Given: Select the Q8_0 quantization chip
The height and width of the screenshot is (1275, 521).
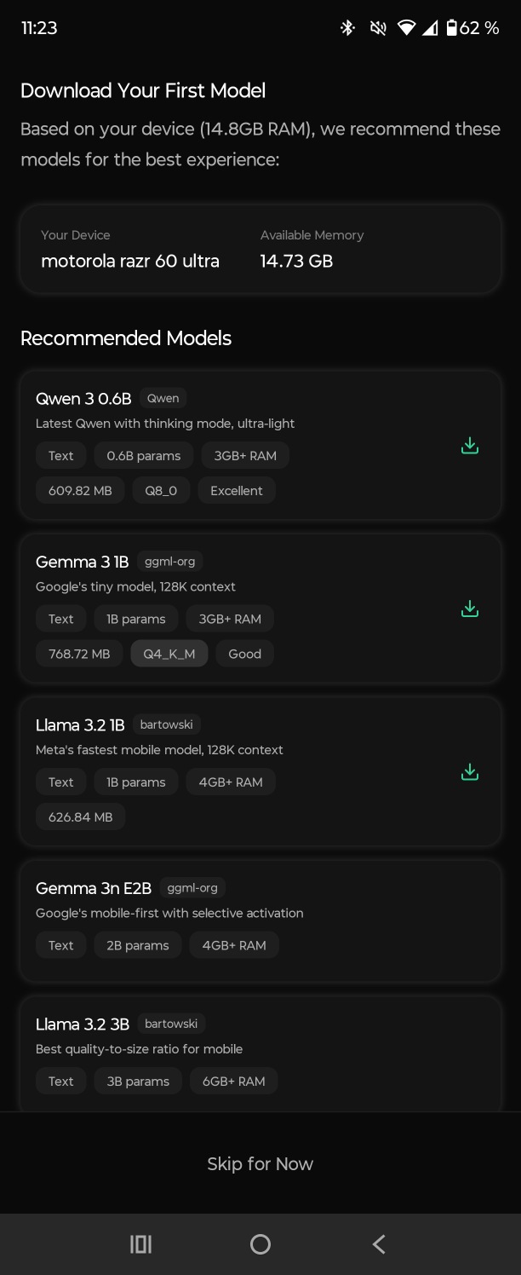Looking at the screenshot, I should [x=161, y=491].
